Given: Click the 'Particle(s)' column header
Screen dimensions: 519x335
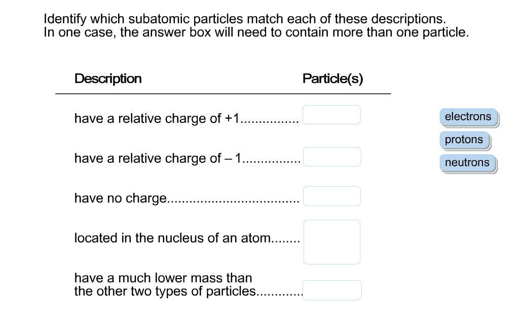Looking at the screenshot, I should tap(332, 78).
